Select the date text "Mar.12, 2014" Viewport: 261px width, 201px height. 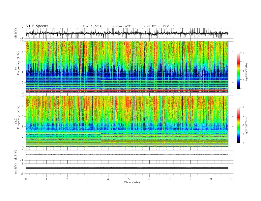pos(92,26)
